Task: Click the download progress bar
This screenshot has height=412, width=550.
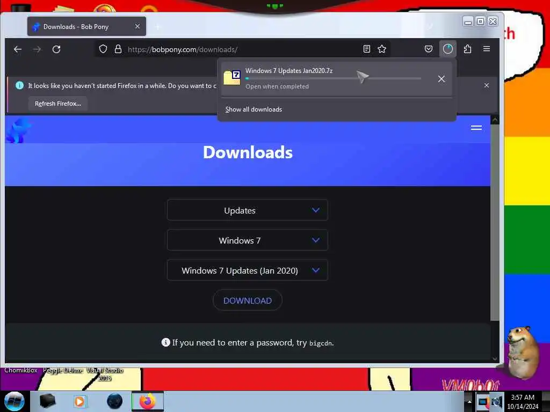Action: pyautogui.click(x=333, y=78)
